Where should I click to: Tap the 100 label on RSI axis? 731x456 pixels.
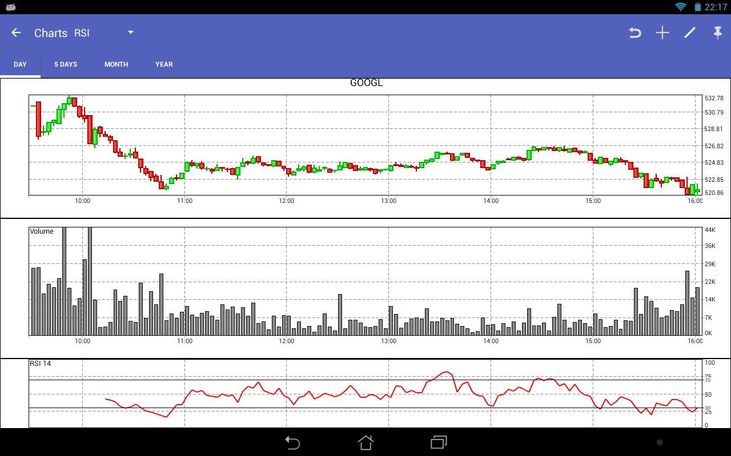(710, 363)
